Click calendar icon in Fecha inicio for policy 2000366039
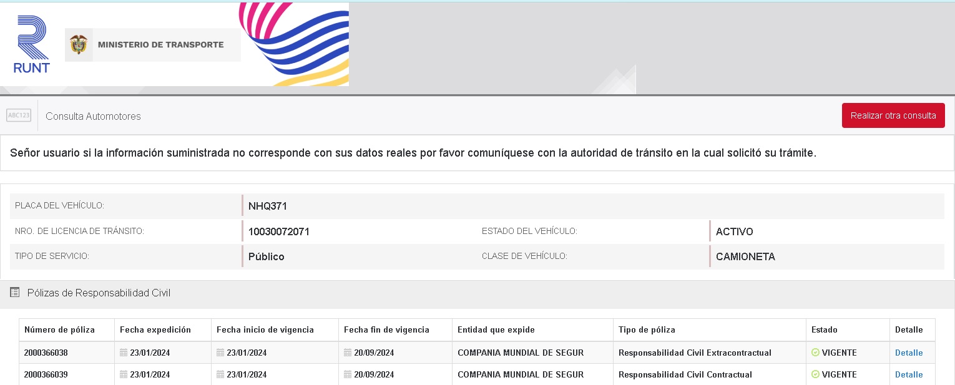The height and width of the screenshot is (385, 955). (220, 374)
